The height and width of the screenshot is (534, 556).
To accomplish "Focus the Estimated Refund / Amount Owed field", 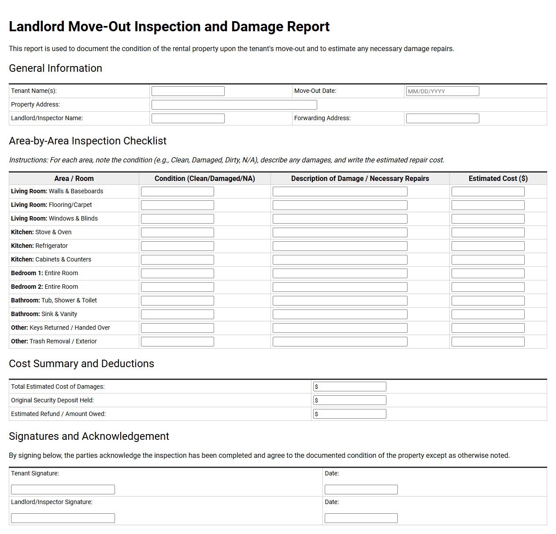I will (350, 414).
